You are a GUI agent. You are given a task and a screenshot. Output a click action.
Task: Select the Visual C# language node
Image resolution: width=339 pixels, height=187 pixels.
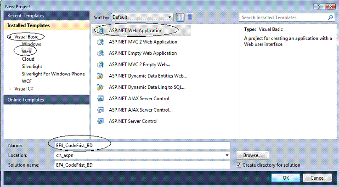pyautogui.click(x=24, y=89)
